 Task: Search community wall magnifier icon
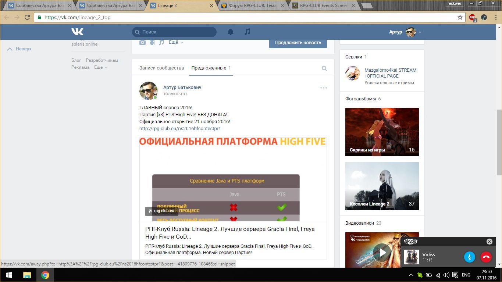(324, 68)
